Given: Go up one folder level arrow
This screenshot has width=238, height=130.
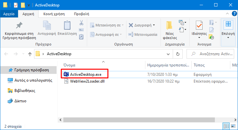Looking at the screenshot, I should pos(30,54).
